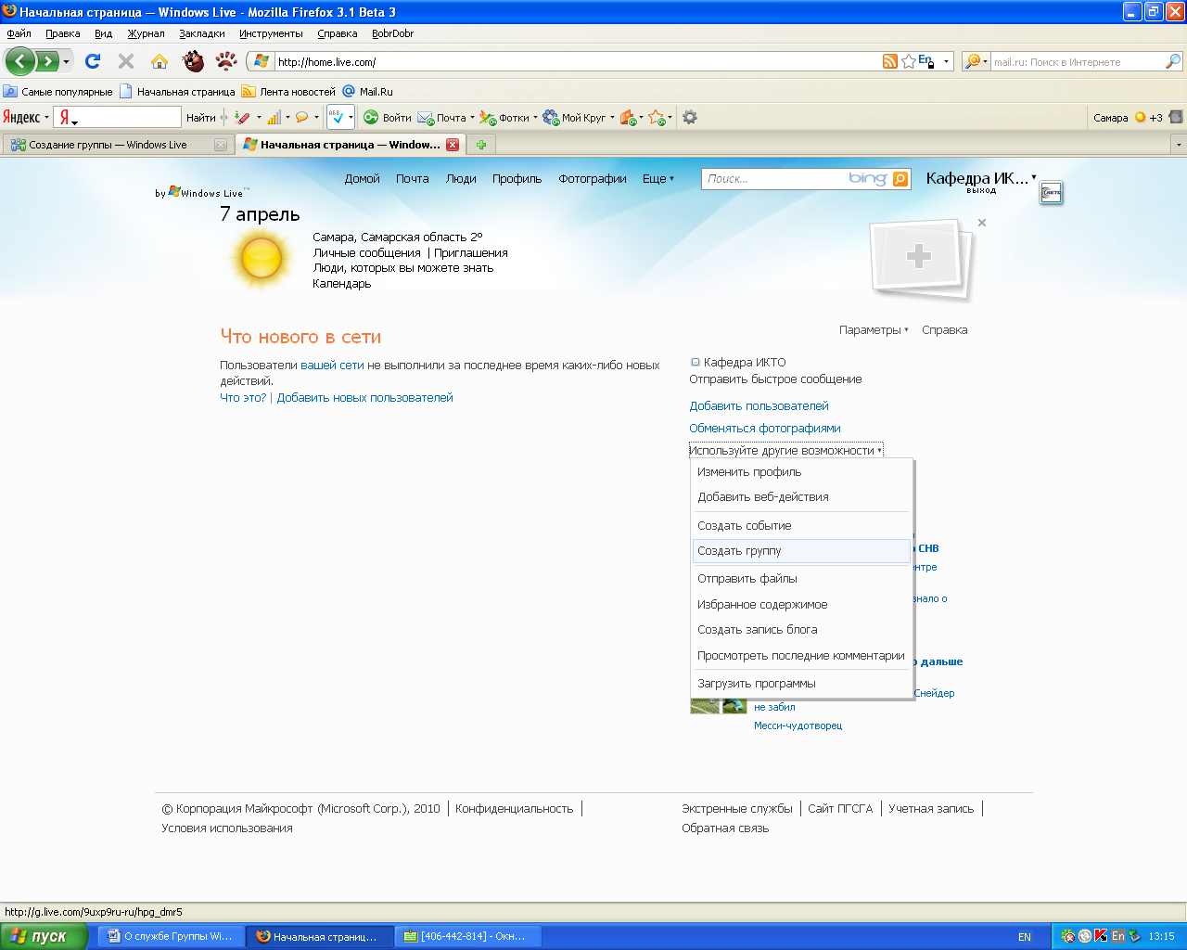Click the Календарь link
1187x950 pixels.
click(342, 284)
